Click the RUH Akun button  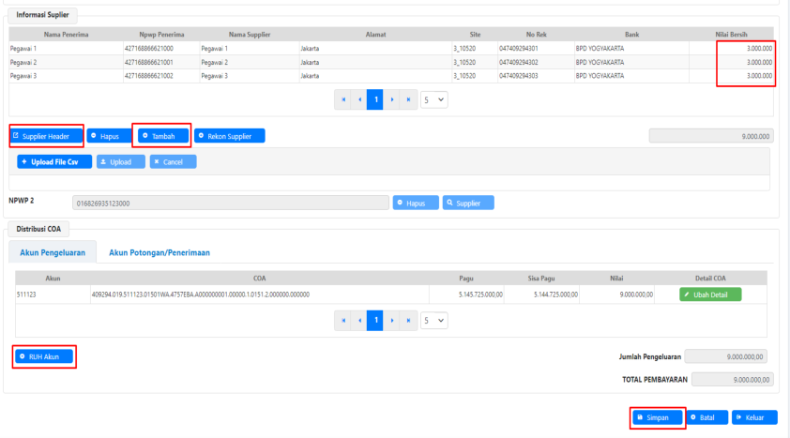coord(44,356)
